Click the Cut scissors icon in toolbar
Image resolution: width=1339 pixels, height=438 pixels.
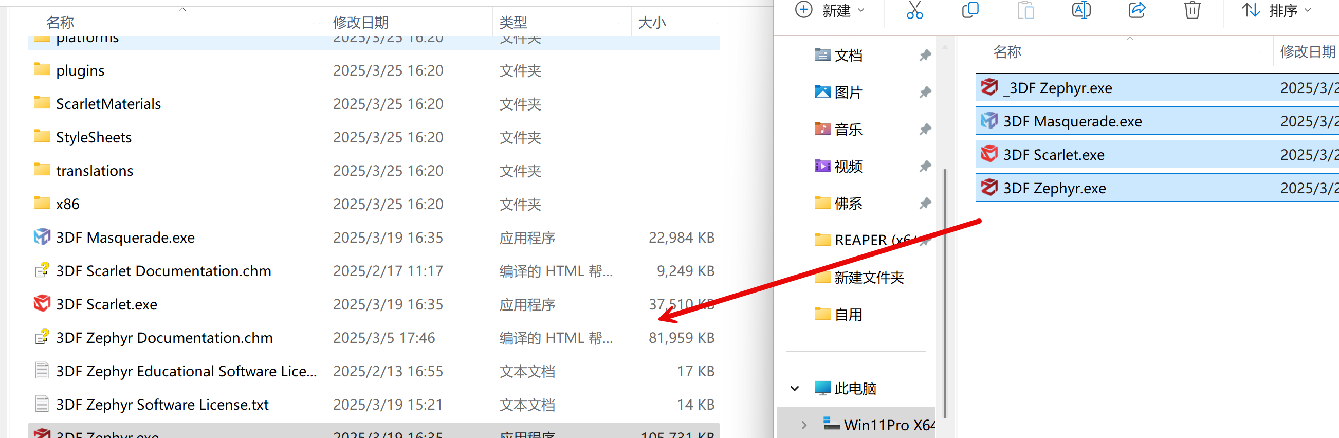914,10
